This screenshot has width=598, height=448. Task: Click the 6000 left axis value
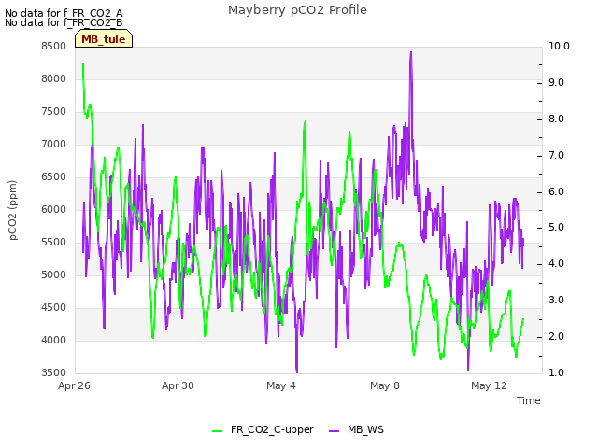(54, 209)
